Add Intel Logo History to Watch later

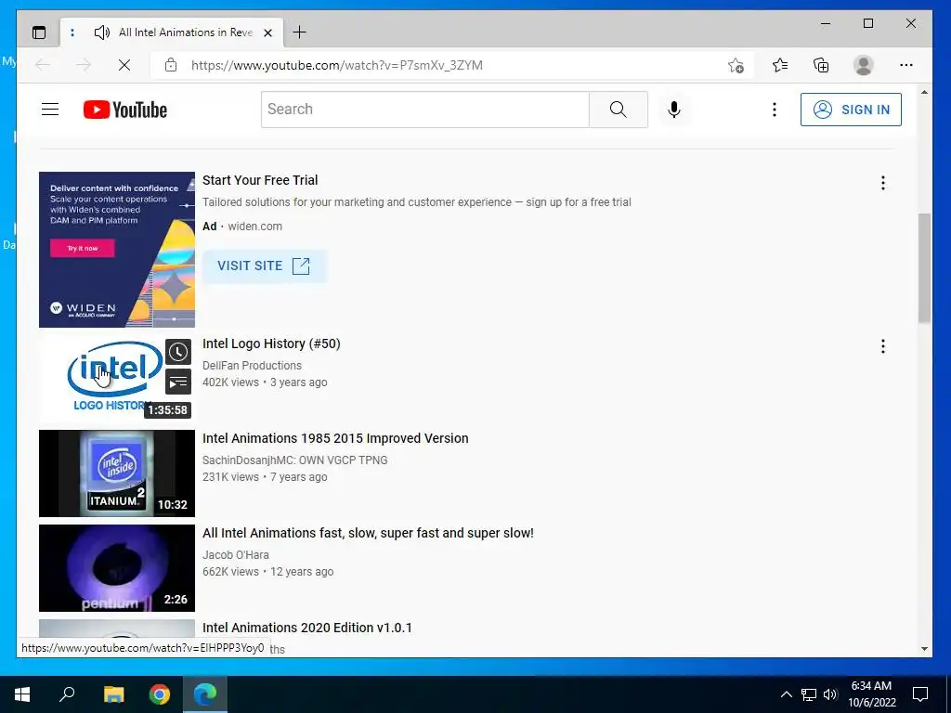(x=178, y=352)
